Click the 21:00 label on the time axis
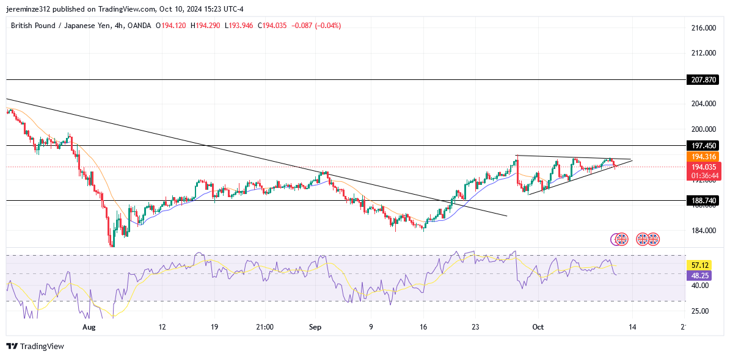Viewport: 730px width, 357px height. click(265, 327)
